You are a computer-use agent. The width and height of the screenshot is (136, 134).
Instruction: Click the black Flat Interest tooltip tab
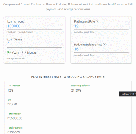click(x=128, y=94)
